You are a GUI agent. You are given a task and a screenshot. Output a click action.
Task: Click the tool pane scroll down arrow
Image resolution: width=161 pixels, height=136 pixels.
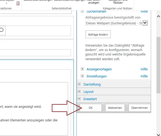point(159,135)
